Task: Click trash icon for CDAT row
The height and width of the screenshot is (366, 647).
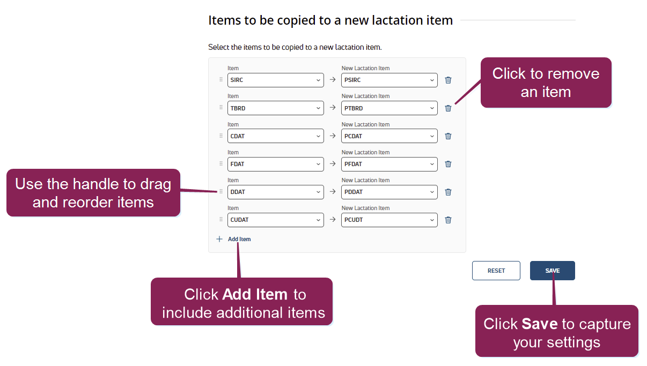Action: pyautogui.click(x=448, y=136)
